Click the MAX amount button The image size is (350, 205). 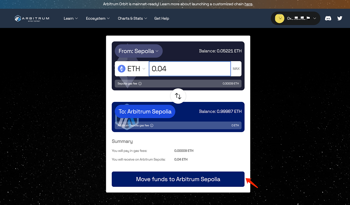pyautogui.click(x=236, y=69)
